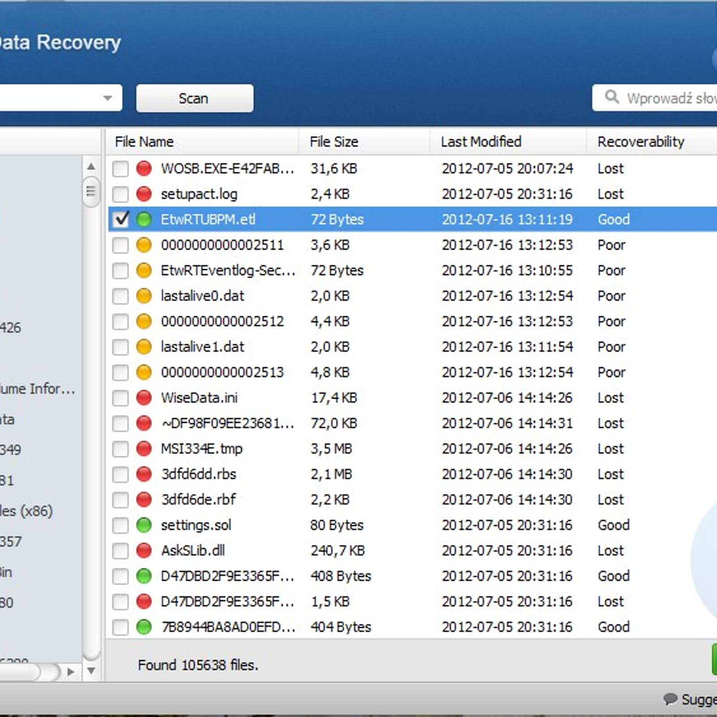Click orange status icon of 000000000002513

(144, 372)
